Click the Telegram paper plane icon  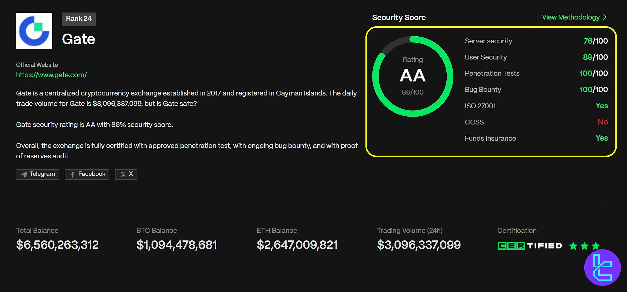point(24,174)
